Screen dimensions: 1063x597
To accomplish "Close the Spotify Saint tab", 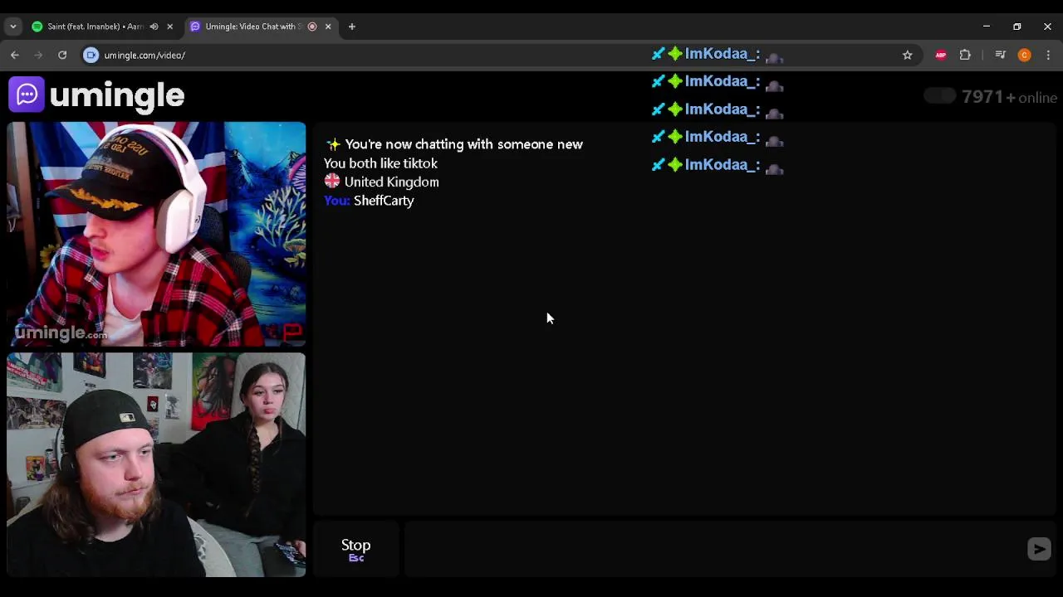I will click(169, 27).
